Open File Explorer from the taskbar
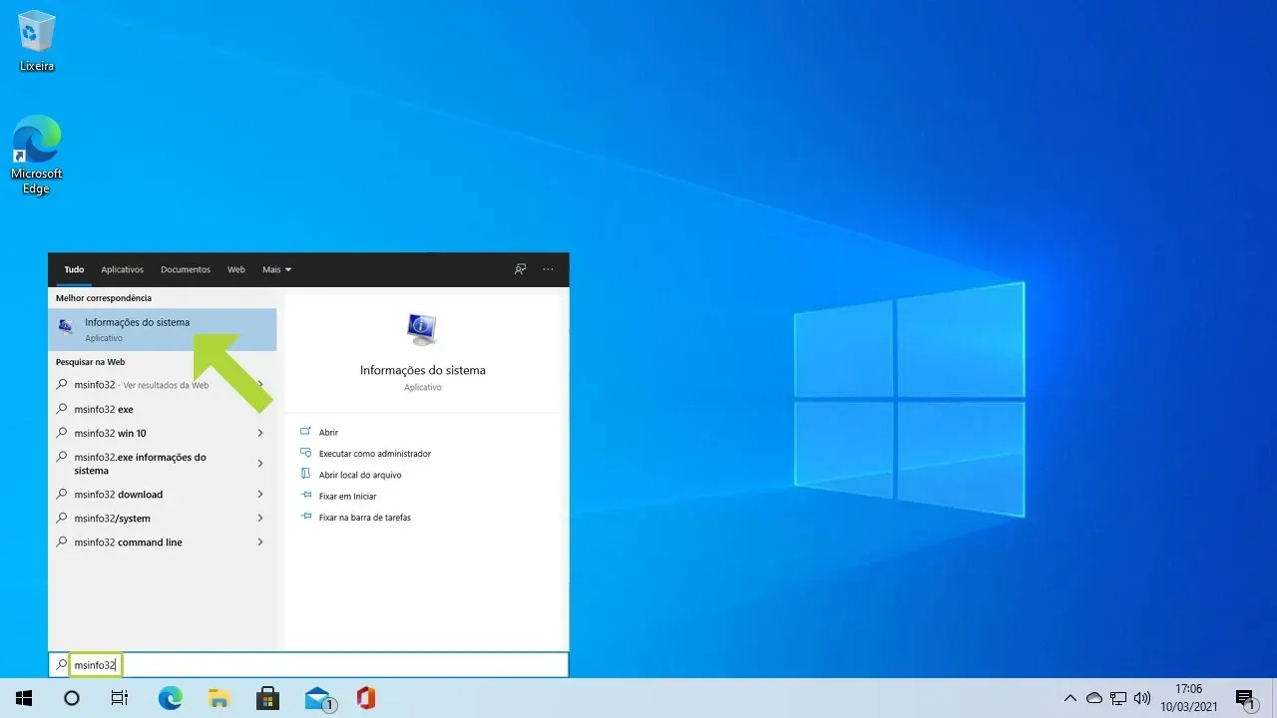 coord(218,698)
